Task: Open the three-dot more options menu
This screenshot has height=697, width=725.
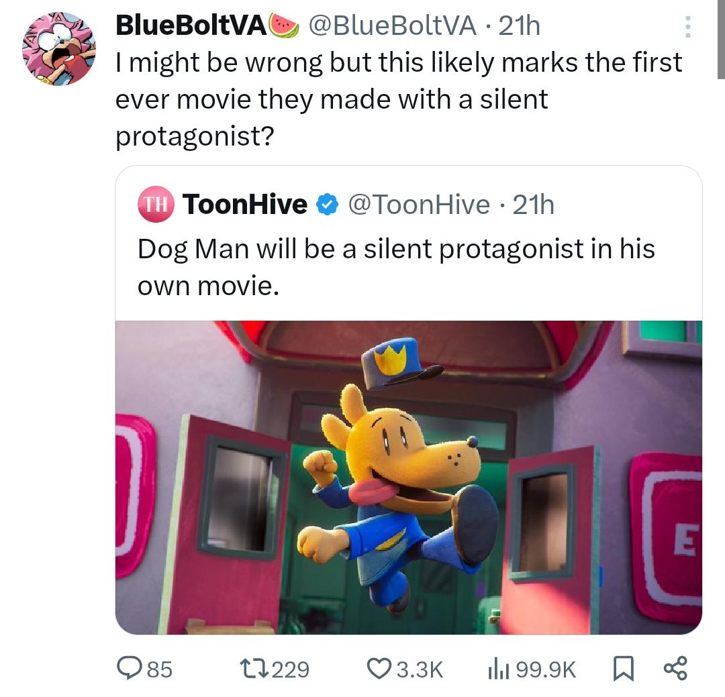Action: pyautogui.click(x=686, y=27)
